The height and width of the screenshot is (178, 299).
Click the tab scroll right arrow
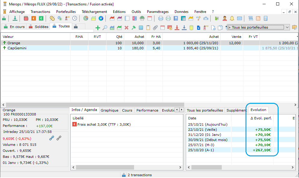182,109
